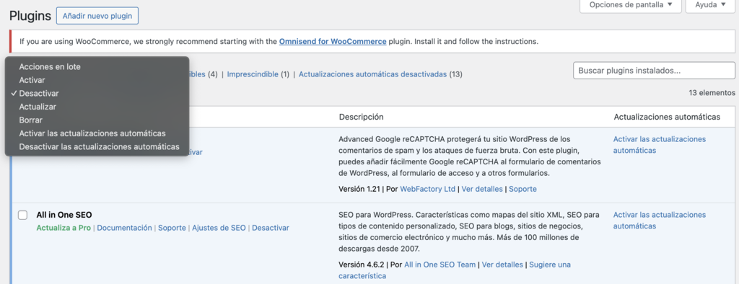Open 'Soporte' under All in One SEO name
Image resolution: width=739 pixels, height=284 pixels.
pos(172,228)
